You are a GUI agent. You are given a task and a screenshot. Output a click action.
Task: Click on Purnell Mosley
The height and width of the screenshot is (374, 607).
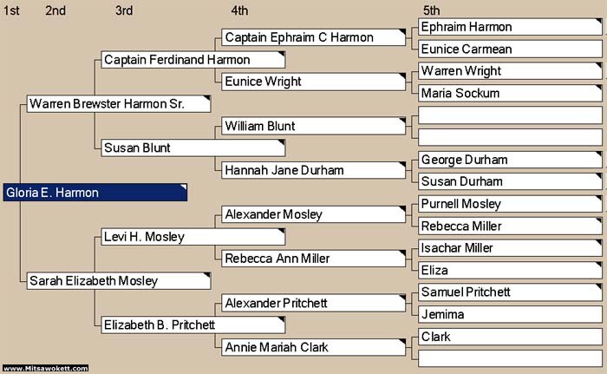pos(509,204)
